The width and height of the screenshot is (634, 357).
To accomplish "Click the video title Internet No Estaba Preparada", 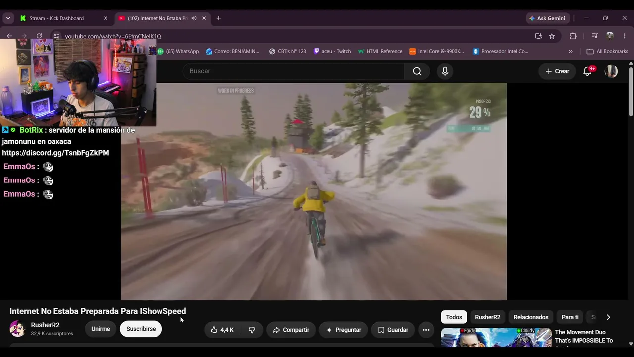I will click(x=98, y=311).
